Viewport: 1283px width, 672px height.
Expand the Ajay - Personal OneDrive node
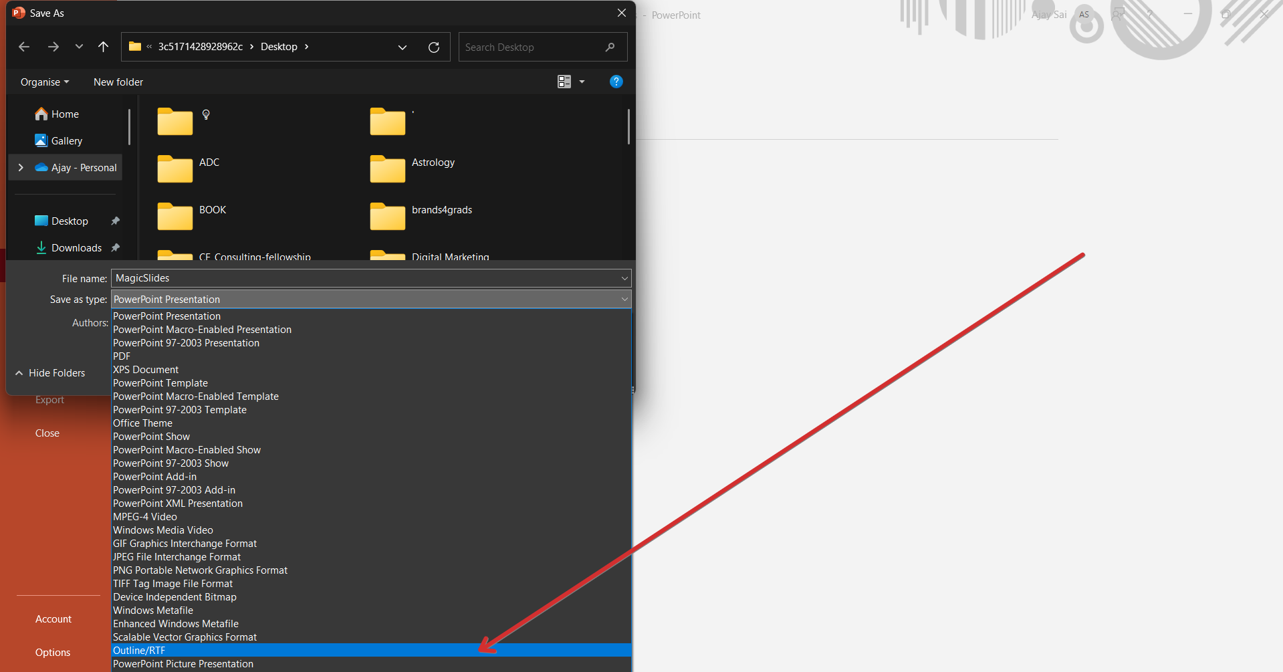[x=21, y=168]
